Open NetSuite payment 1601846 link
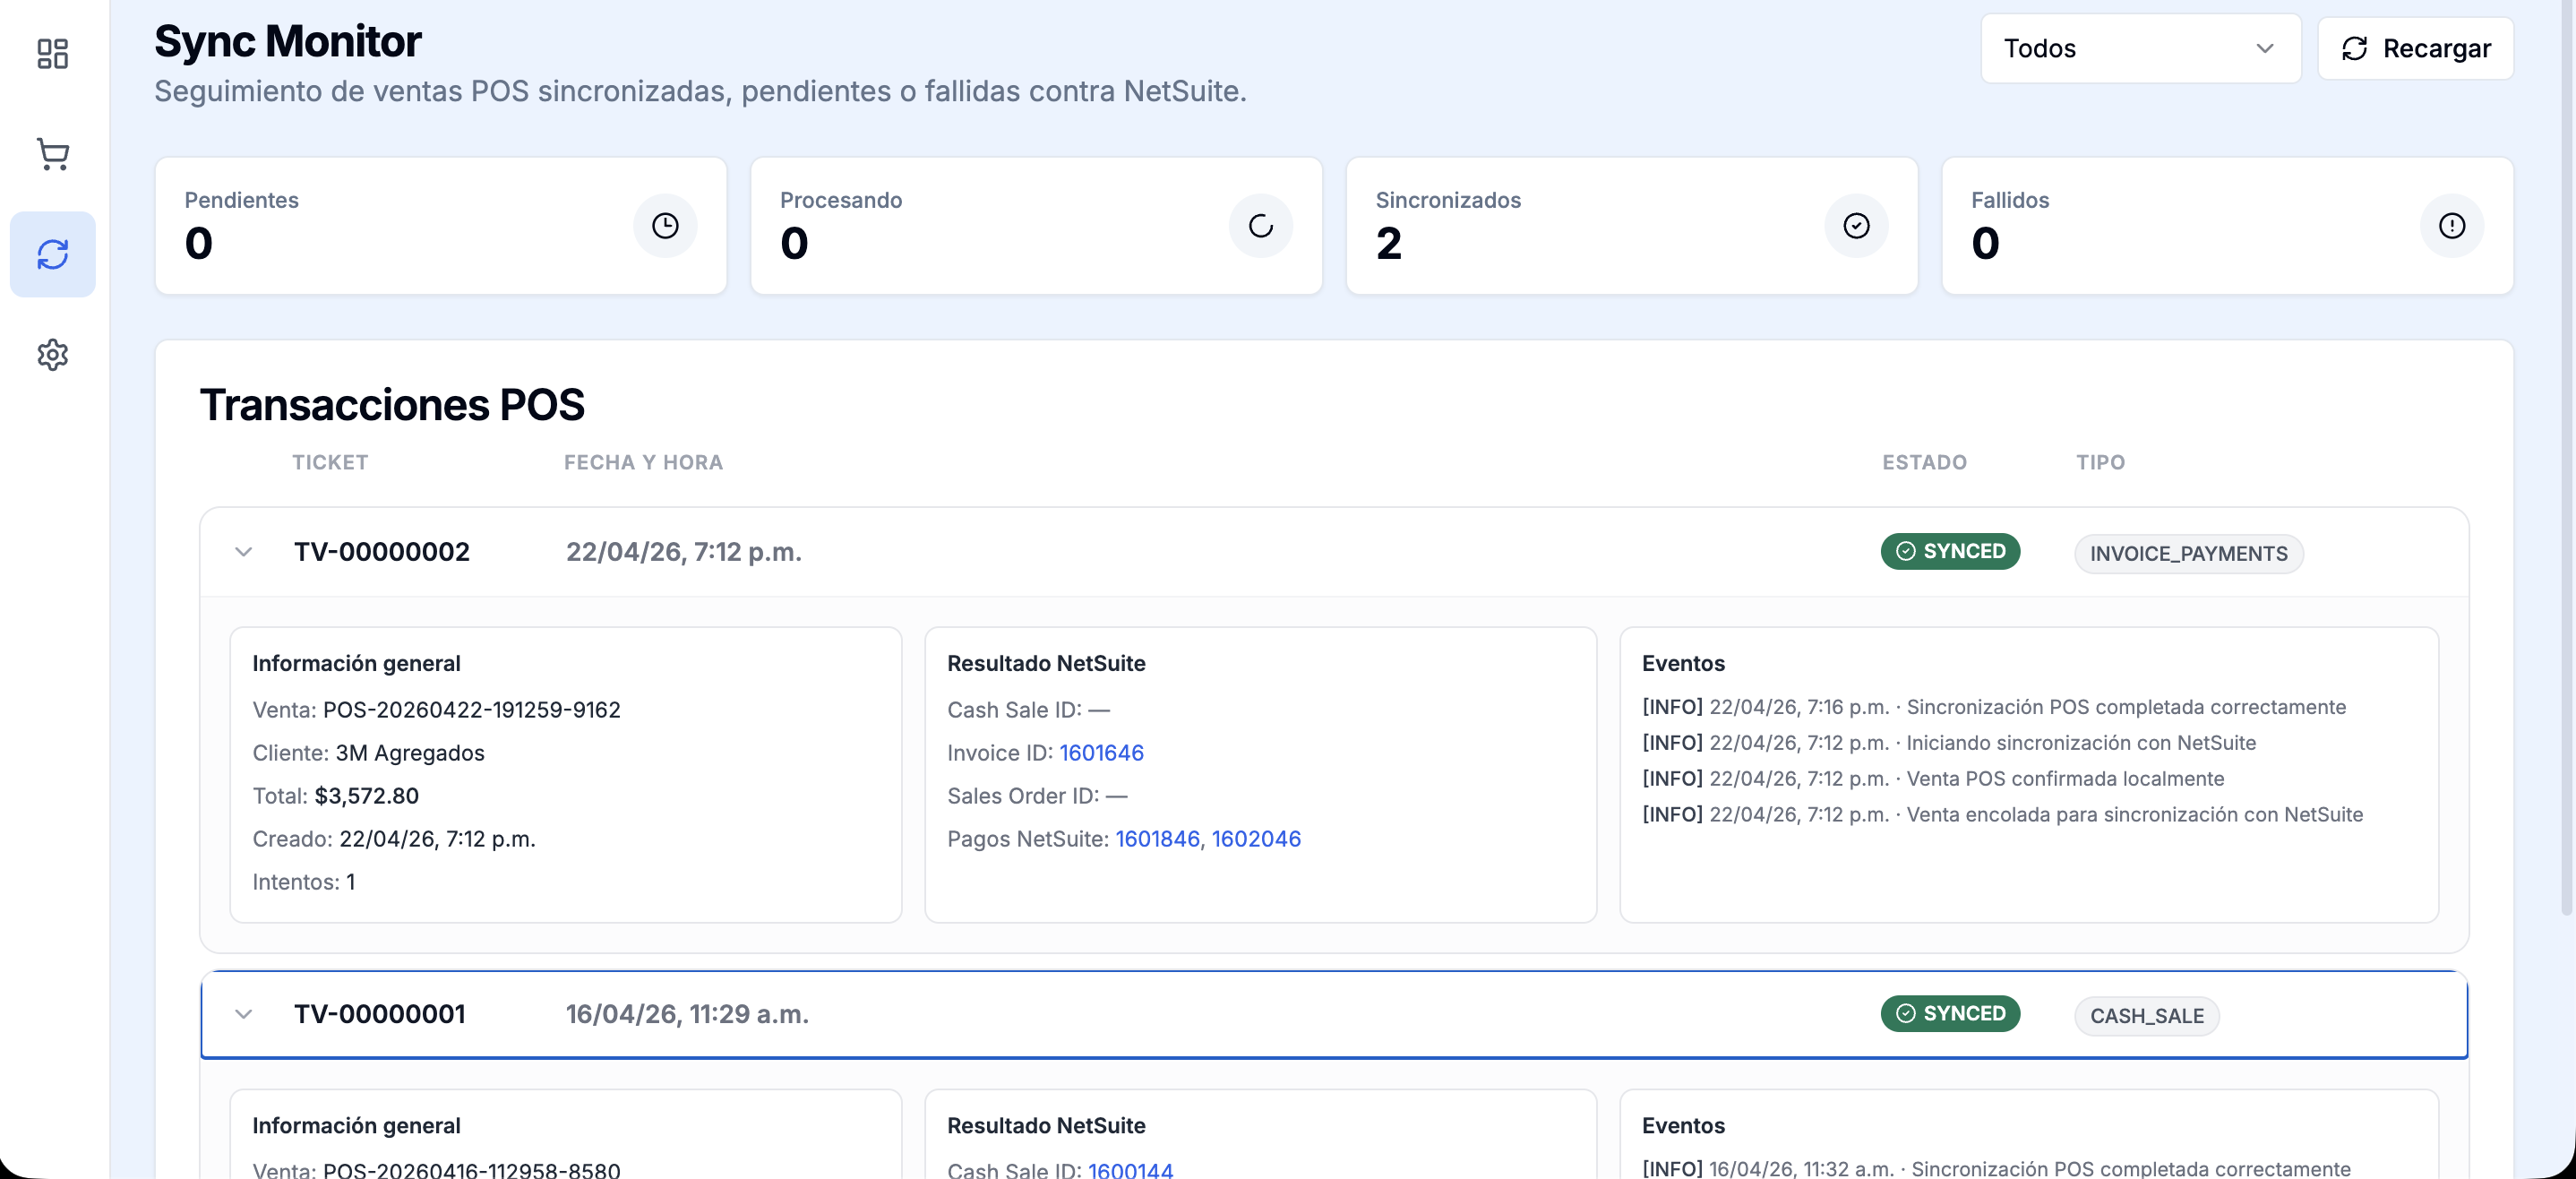 tap(1157, 839)
